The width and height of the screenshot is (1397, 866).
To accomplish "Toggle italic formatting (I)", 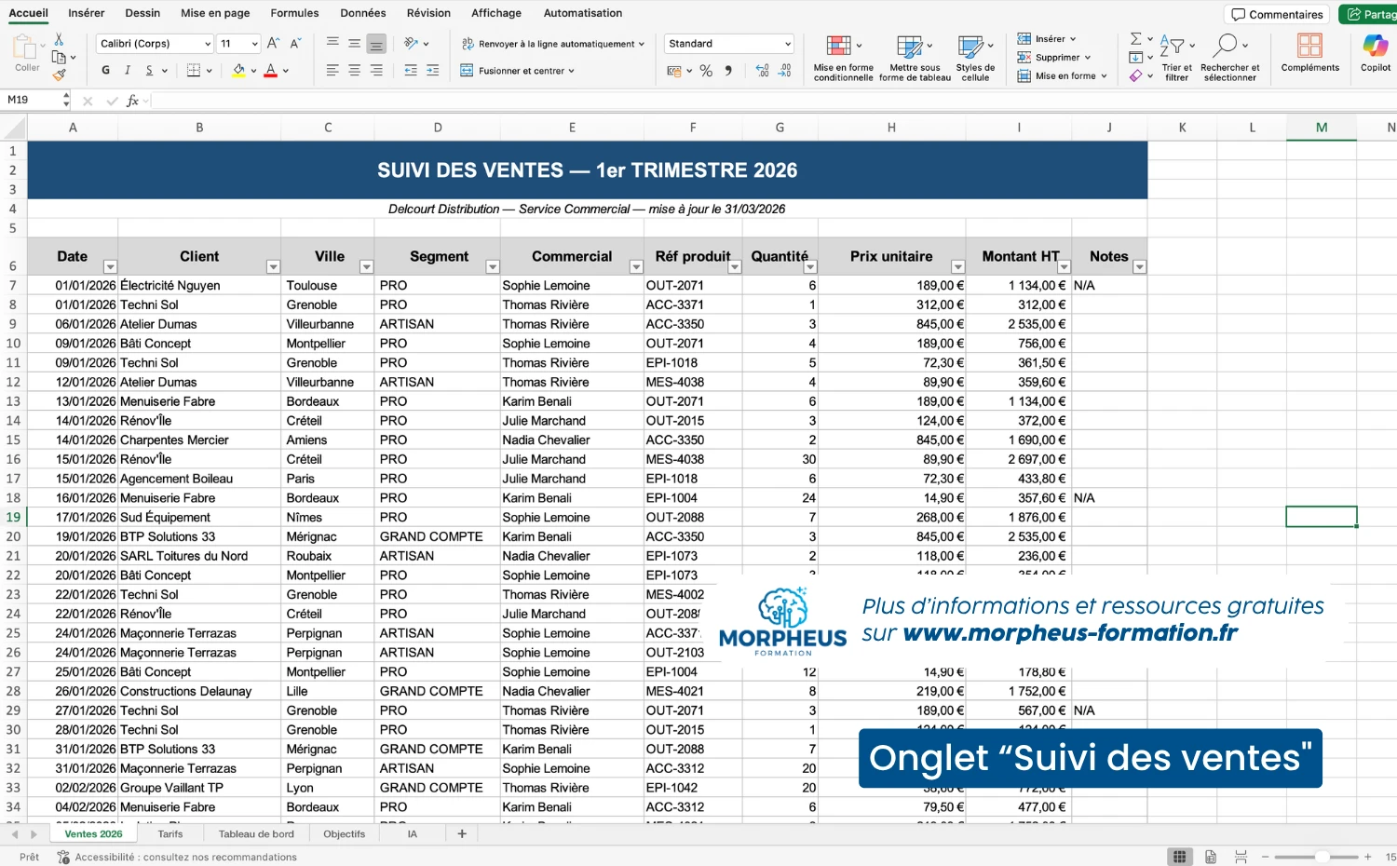I will click(x=127, y=70).
